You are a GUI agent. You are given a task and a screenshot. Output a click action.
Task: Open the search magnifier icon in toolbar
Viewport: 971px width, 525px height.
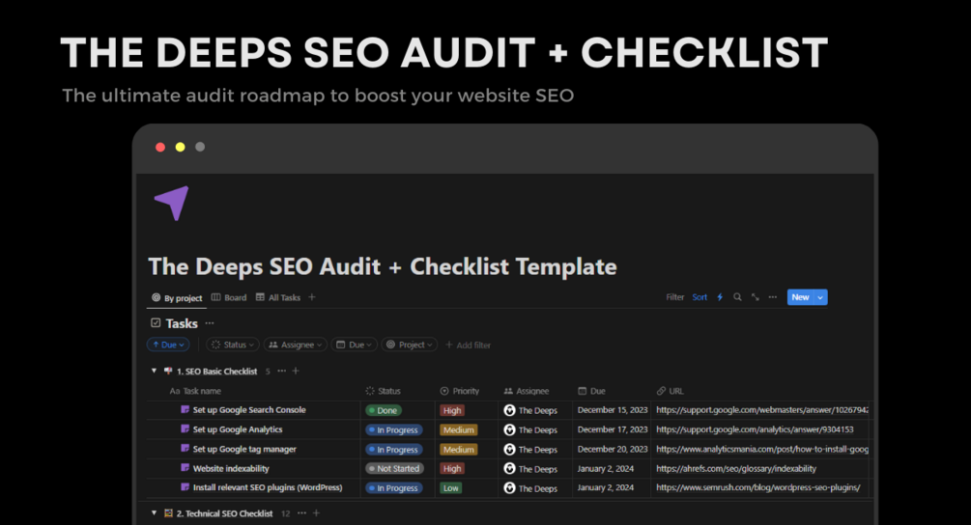tap(737, 297)
